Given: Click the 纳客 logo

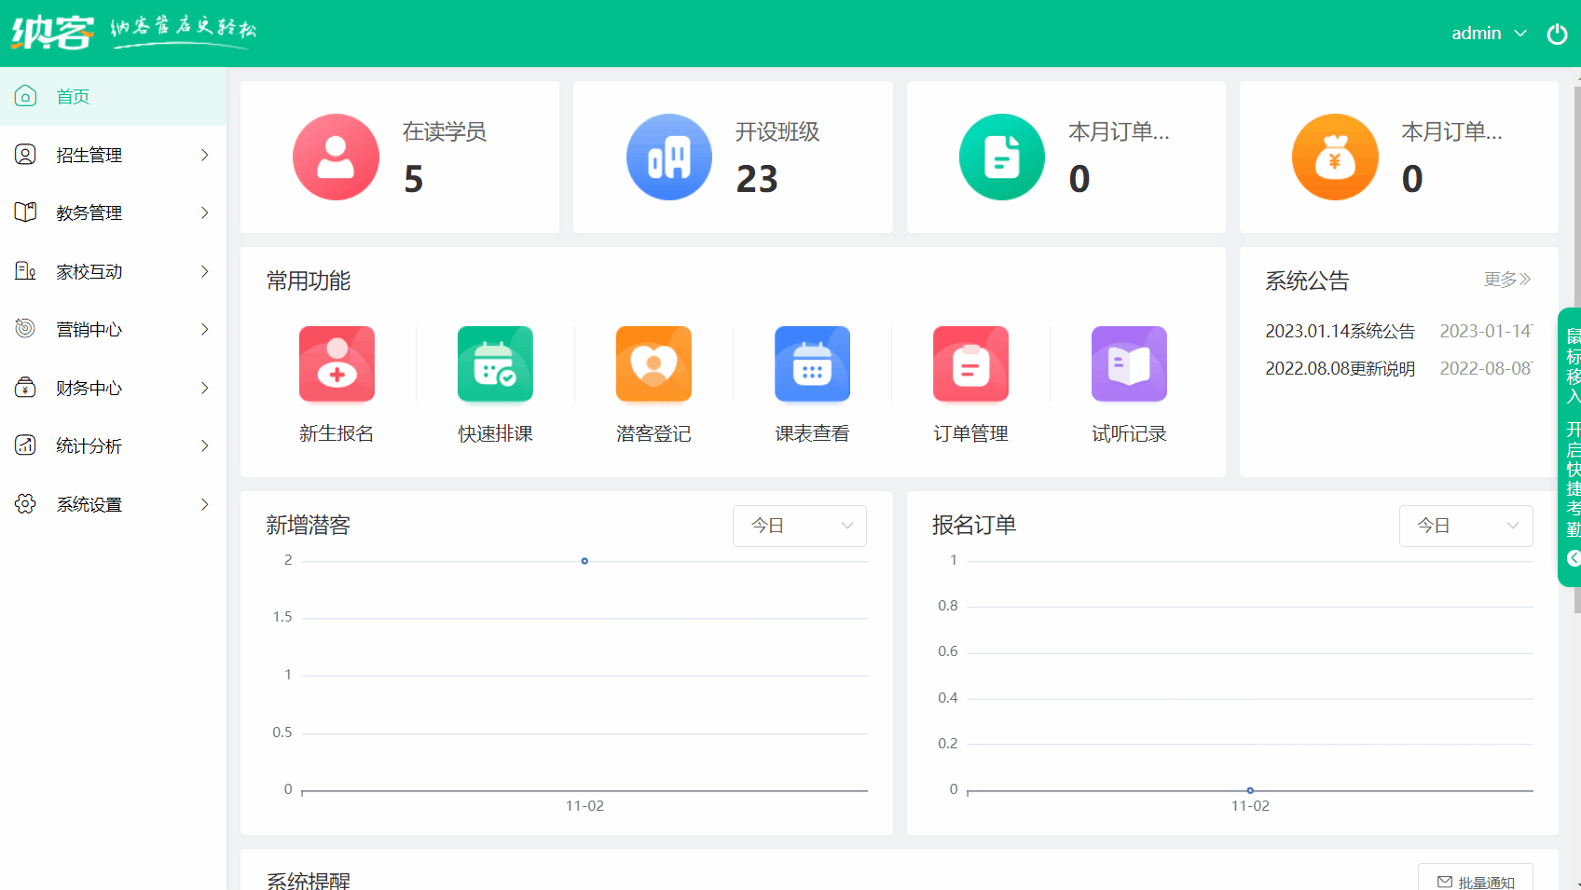Looking at the screenshot, I should pyautogui.click(x=52, y=32).
